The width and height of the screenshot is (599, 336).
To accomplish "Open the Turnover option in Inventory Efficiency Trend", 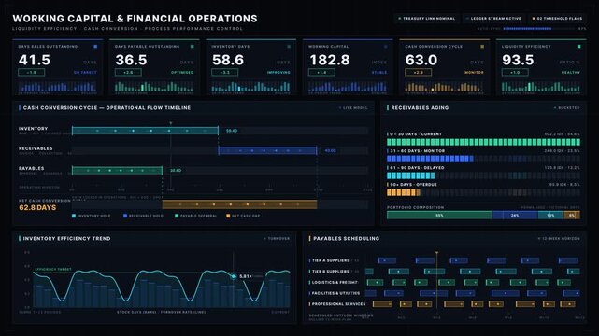I will click(x=277, y=238).
